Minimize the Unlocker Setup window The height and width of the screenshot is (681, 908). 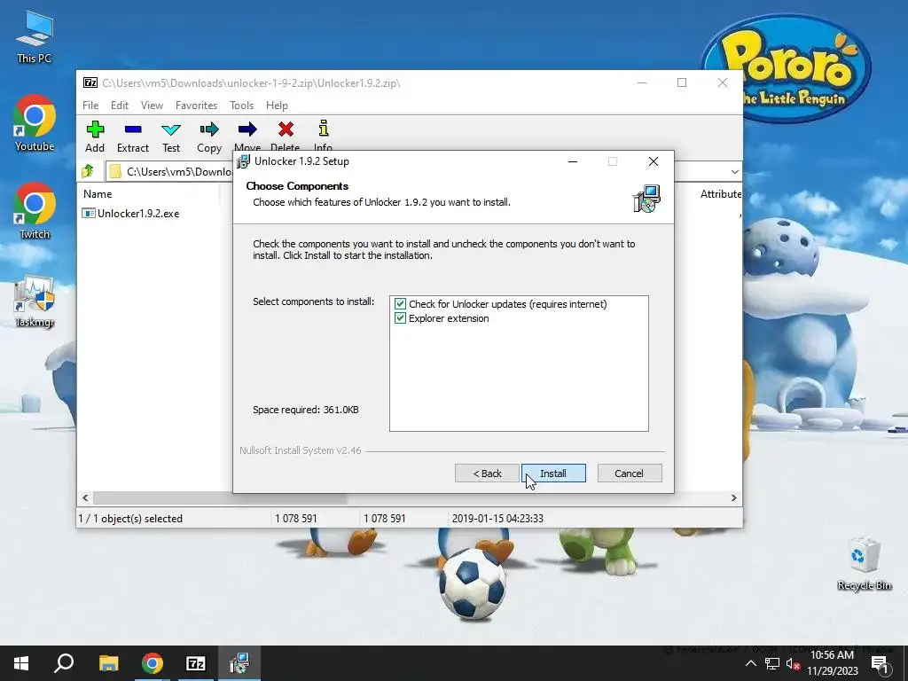pos(573,161)
